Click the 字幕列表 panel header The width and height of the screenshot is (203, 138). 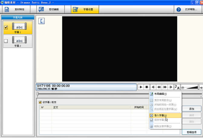pyautogui.click(x=18, y=18)
